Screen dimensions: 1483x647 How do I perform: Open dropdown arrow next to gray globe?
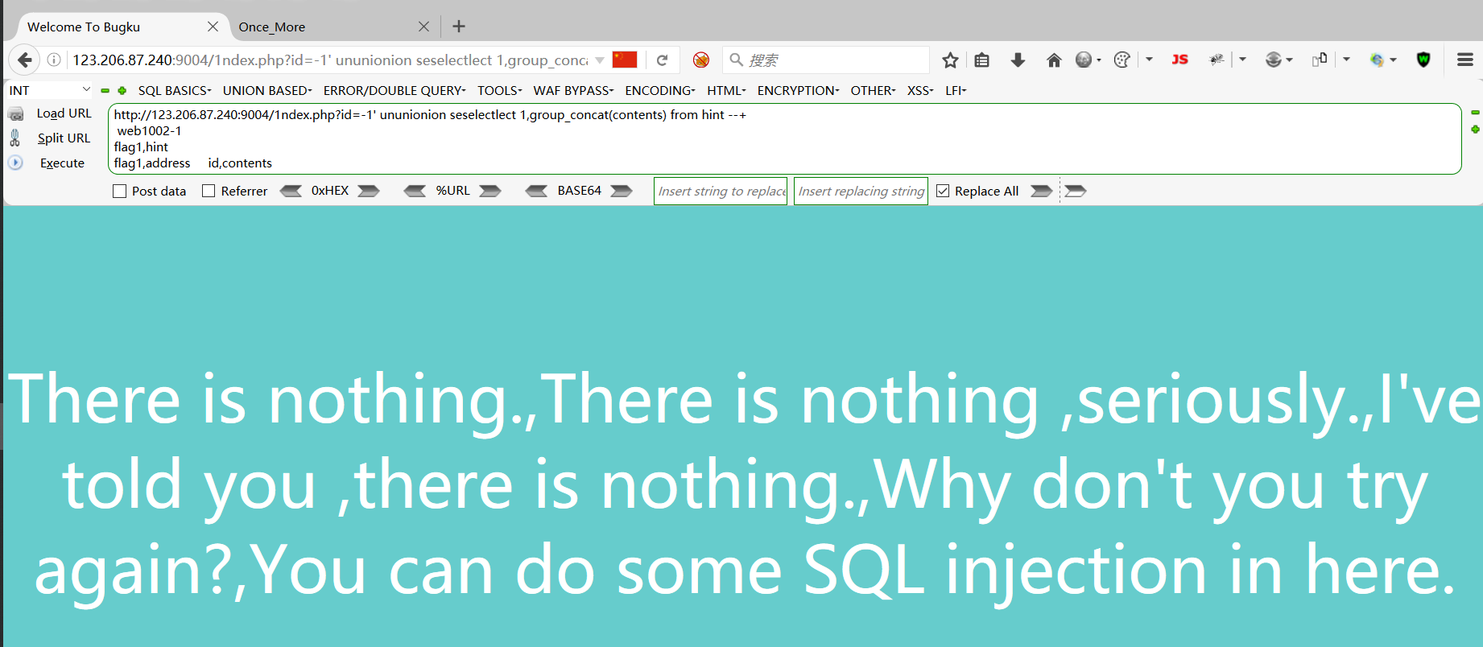coord(1099,60)
